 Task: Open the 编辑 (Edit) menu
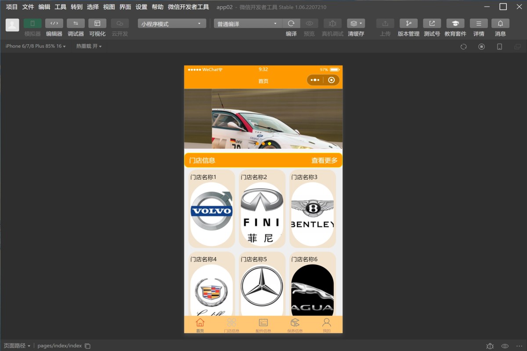[x=44, y=7]
